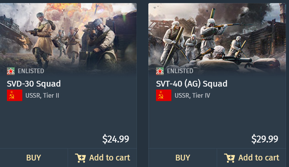Viewport: 289px width, 167px height.
Task: Click the USSR, Tier IV text
Action: point(192,95)
